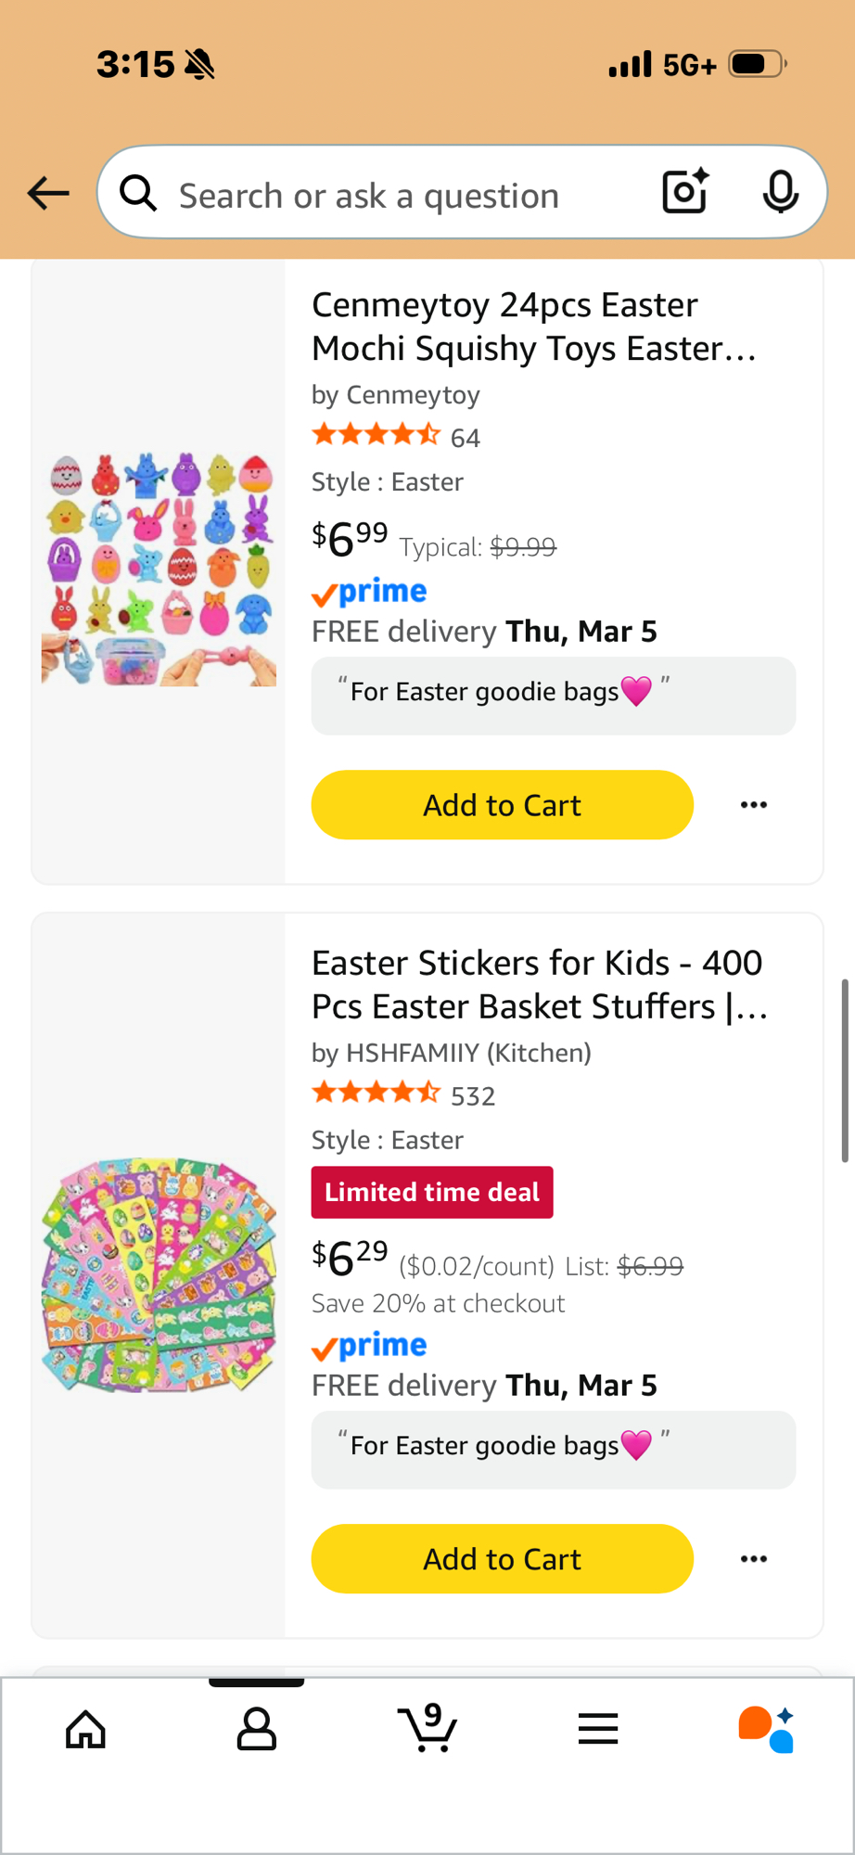The height and width of the screenshot is (1855, 855).
Task: Open camera lens visual search
Action: tap(685, 192)
